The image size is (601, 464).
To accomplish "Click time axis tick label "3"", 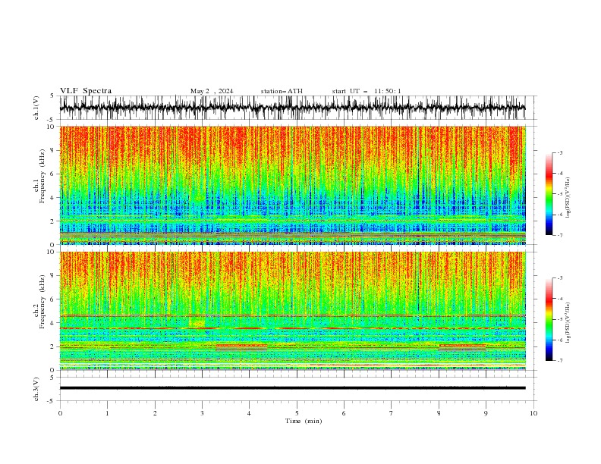I will click(x=202, y=413).
